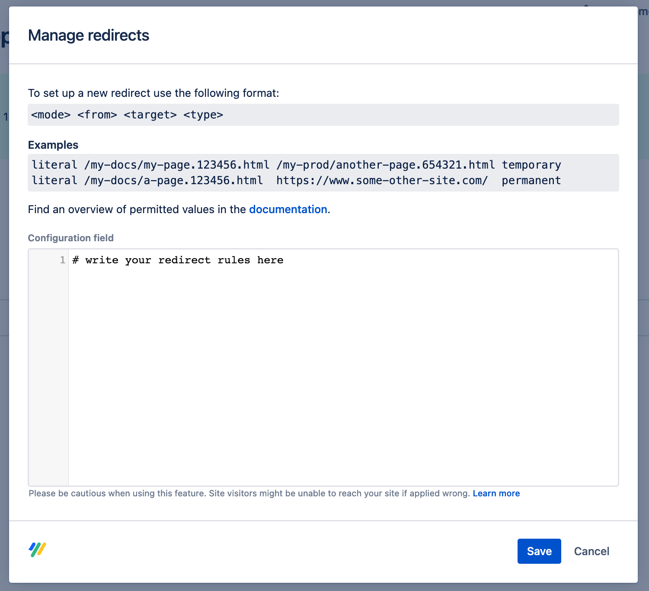Image resolution: width=649 pixels, height=591 pixels.
Task: Click the <type> placeholder in format line
Action: (x=203, y=115)
